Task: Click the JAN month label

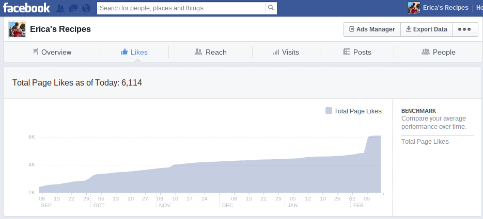Action: point(292,205)
